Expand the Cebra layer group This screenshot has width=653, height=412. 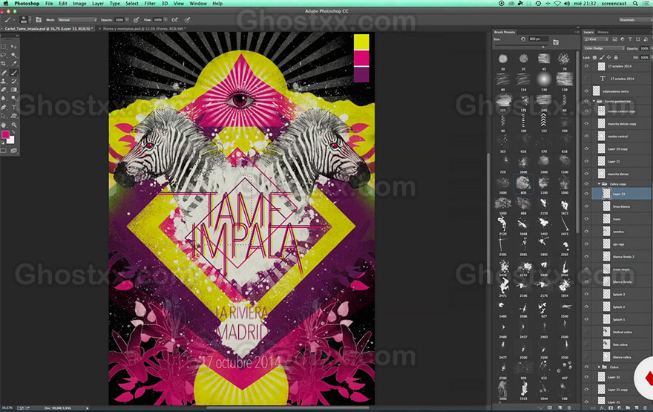[600, 367]
